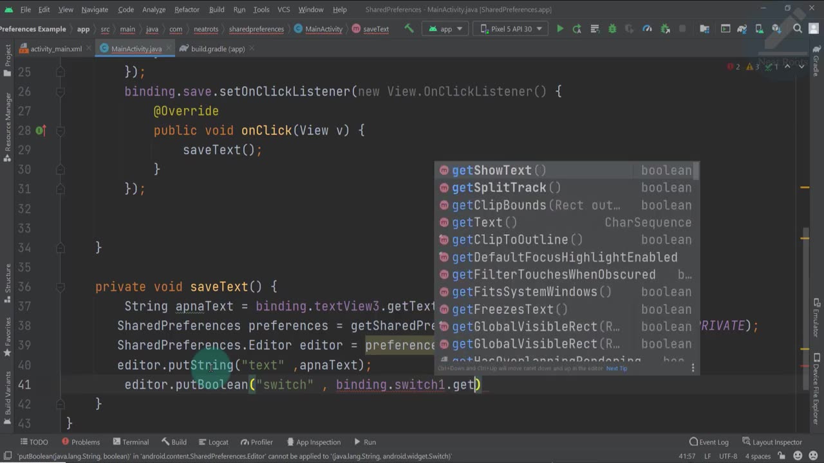Open the Profile app gauge icon

(648, 29)
